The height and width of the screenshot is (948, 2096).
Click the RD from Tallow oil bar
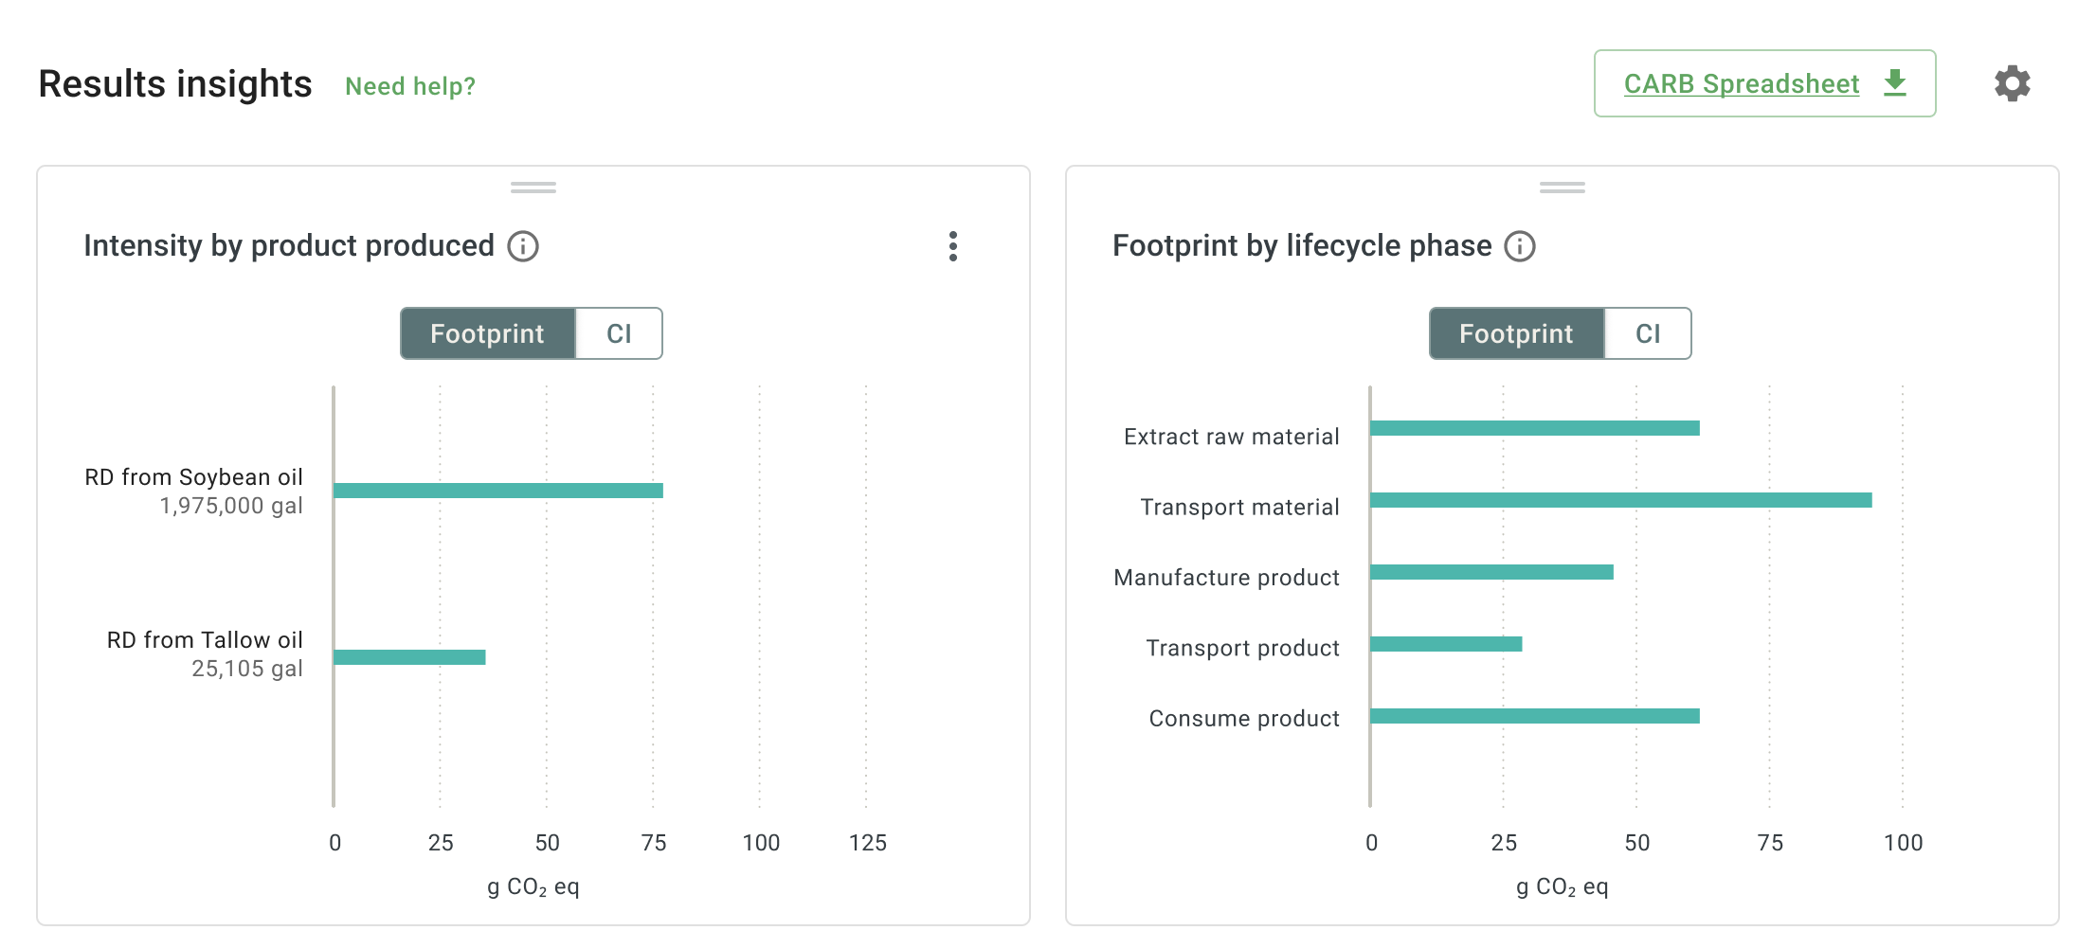(x=409, y=657)
